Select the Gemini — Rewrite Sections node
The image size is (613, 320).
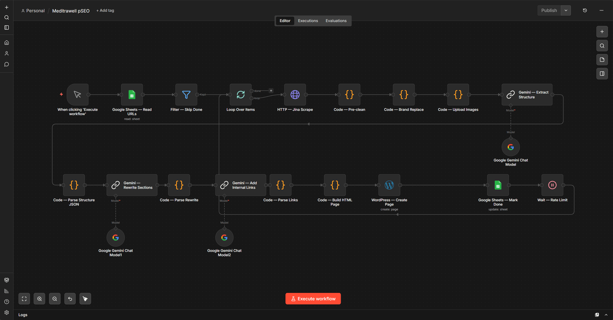pyautogui.click(x=132, y=185)
